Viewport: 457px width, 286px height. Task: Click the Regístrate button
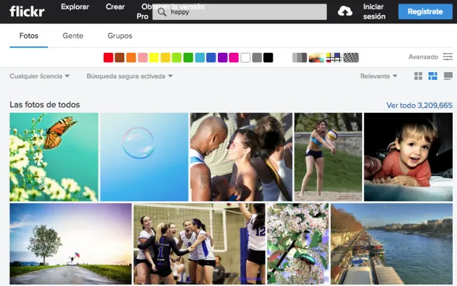[x=426, y=11]
